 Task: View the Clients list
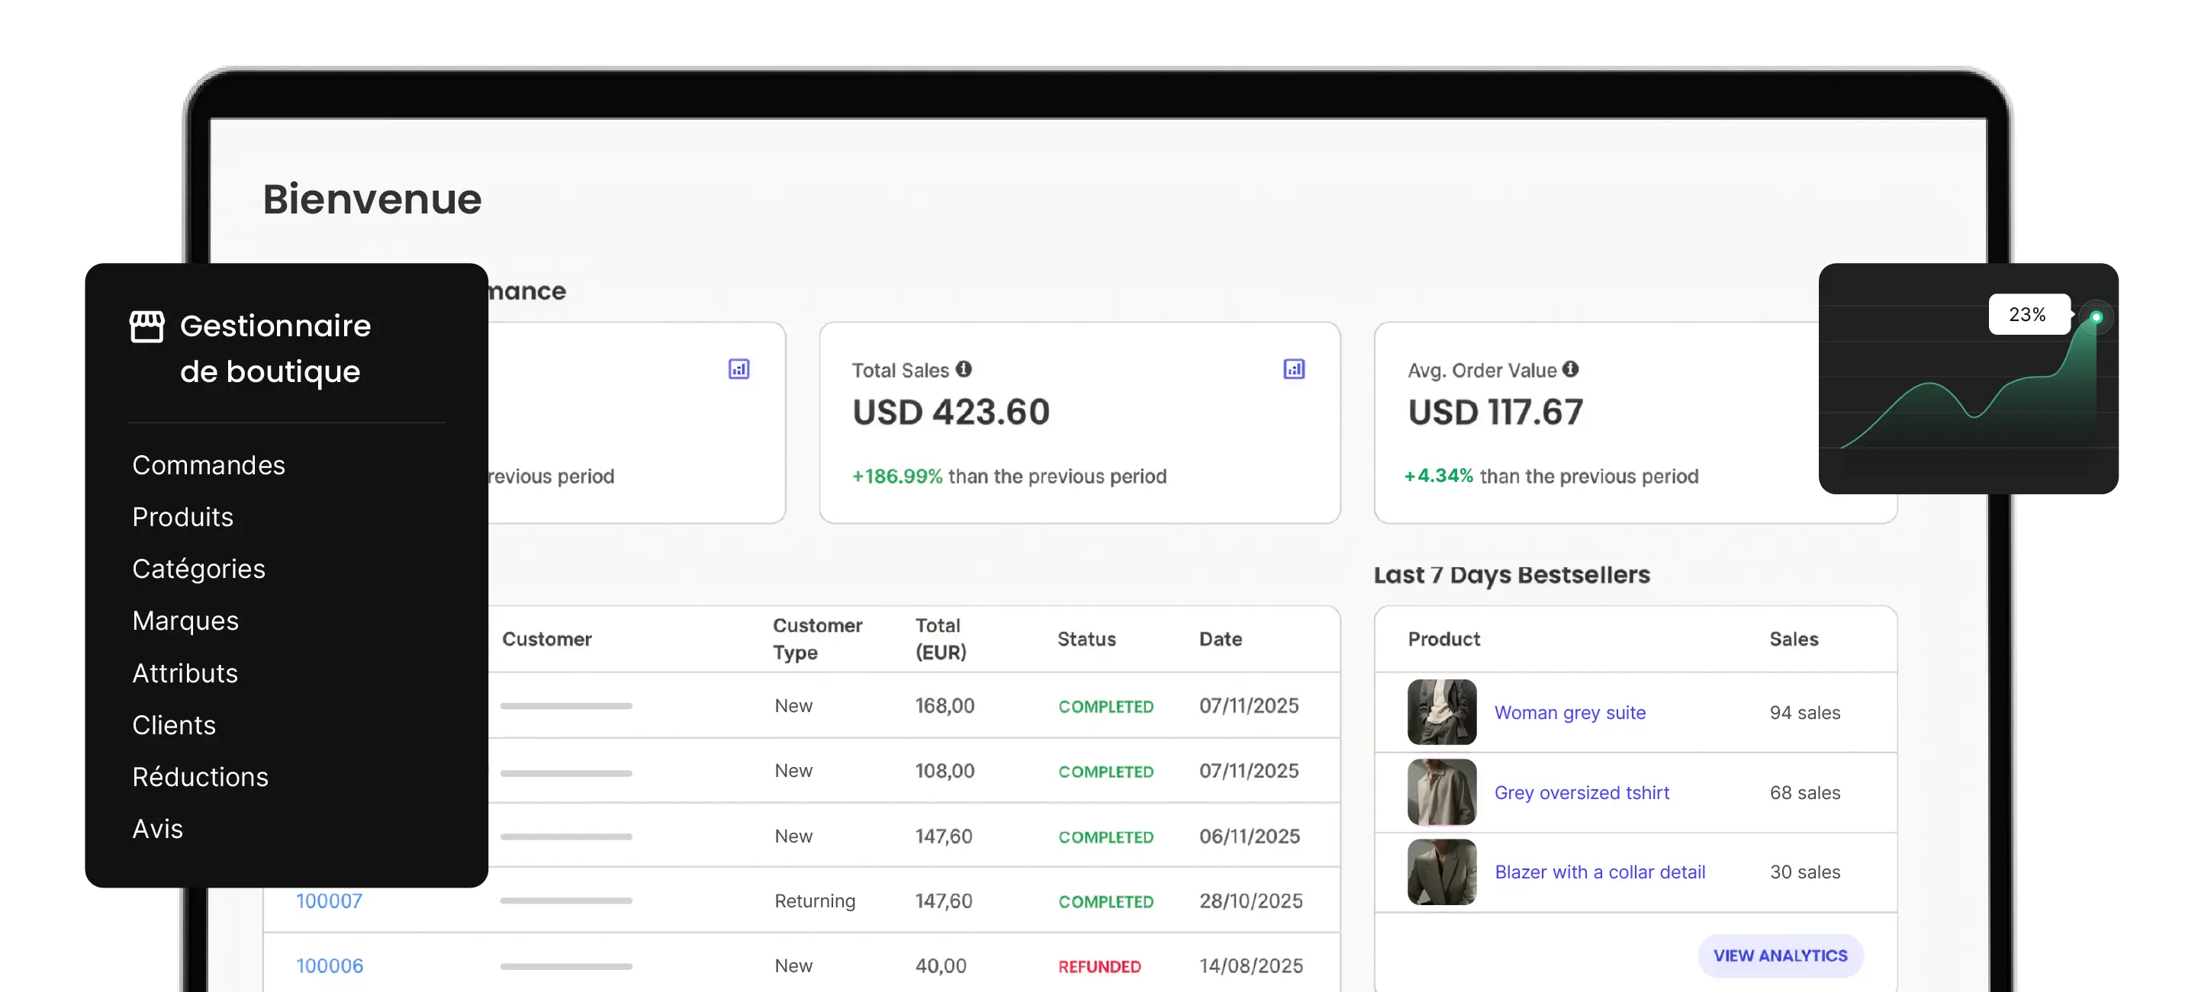(x=174, y=725)
